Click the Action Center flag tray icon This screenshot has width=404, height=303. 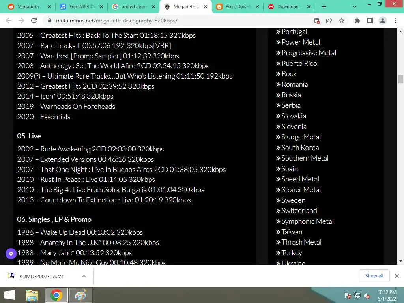coord(348,296)
